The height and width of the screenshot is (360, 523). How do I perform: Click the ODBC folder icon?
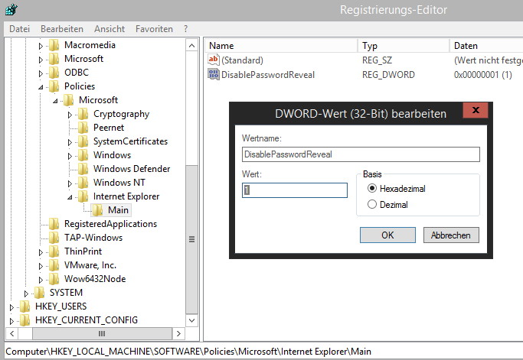click(54, 73)
